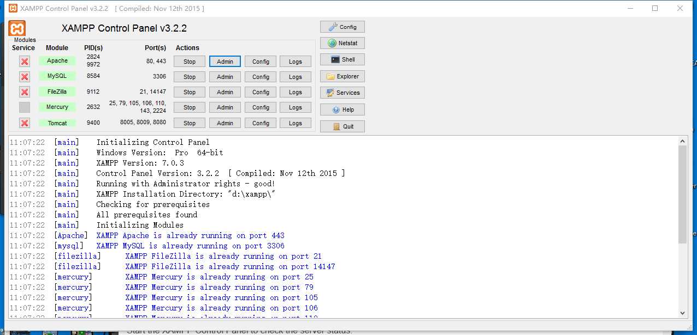
Task: Open Apache Config menu
Action: click(261, 62)
